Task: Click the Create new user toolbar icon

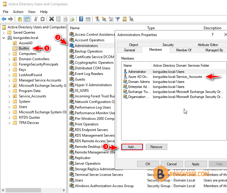Action: point(97,19)
